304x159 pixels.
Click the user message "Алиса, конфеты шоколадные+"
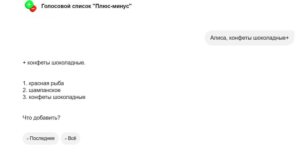coord(249,38)
